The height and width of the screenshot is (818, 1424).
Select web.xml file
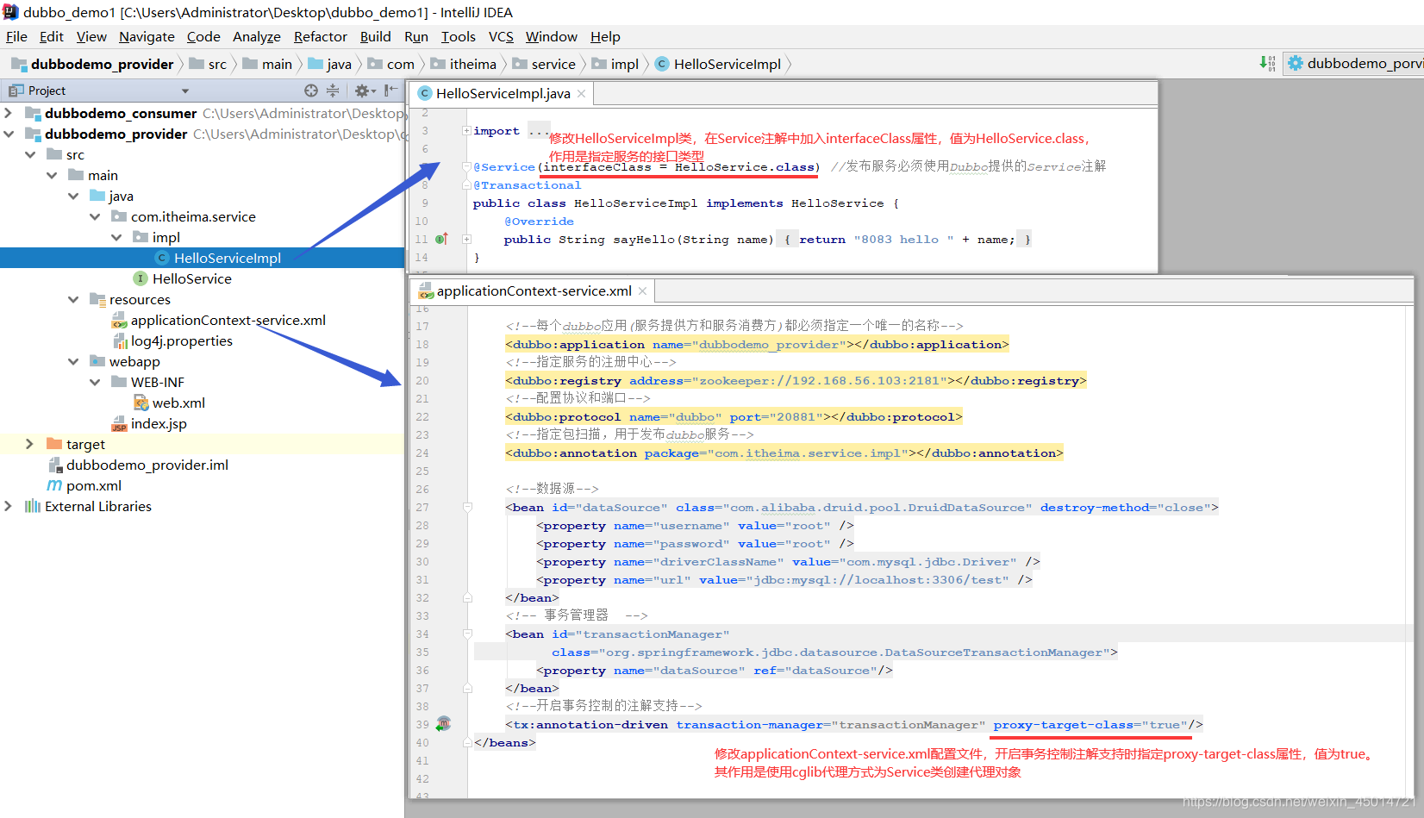click(178, 403)
